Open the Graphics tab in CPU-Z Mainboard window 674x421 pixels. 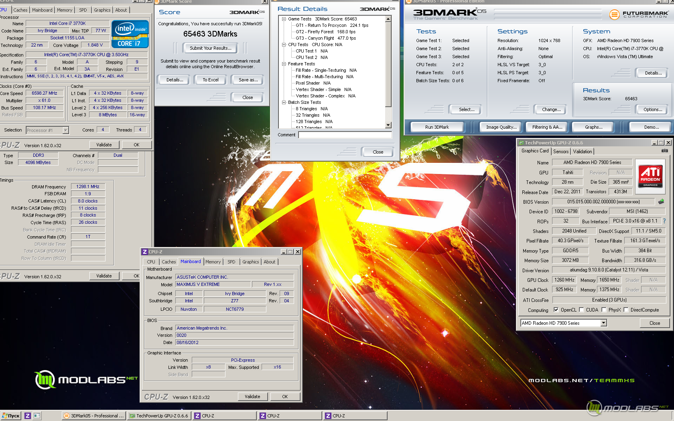click(x=251, y=262)
